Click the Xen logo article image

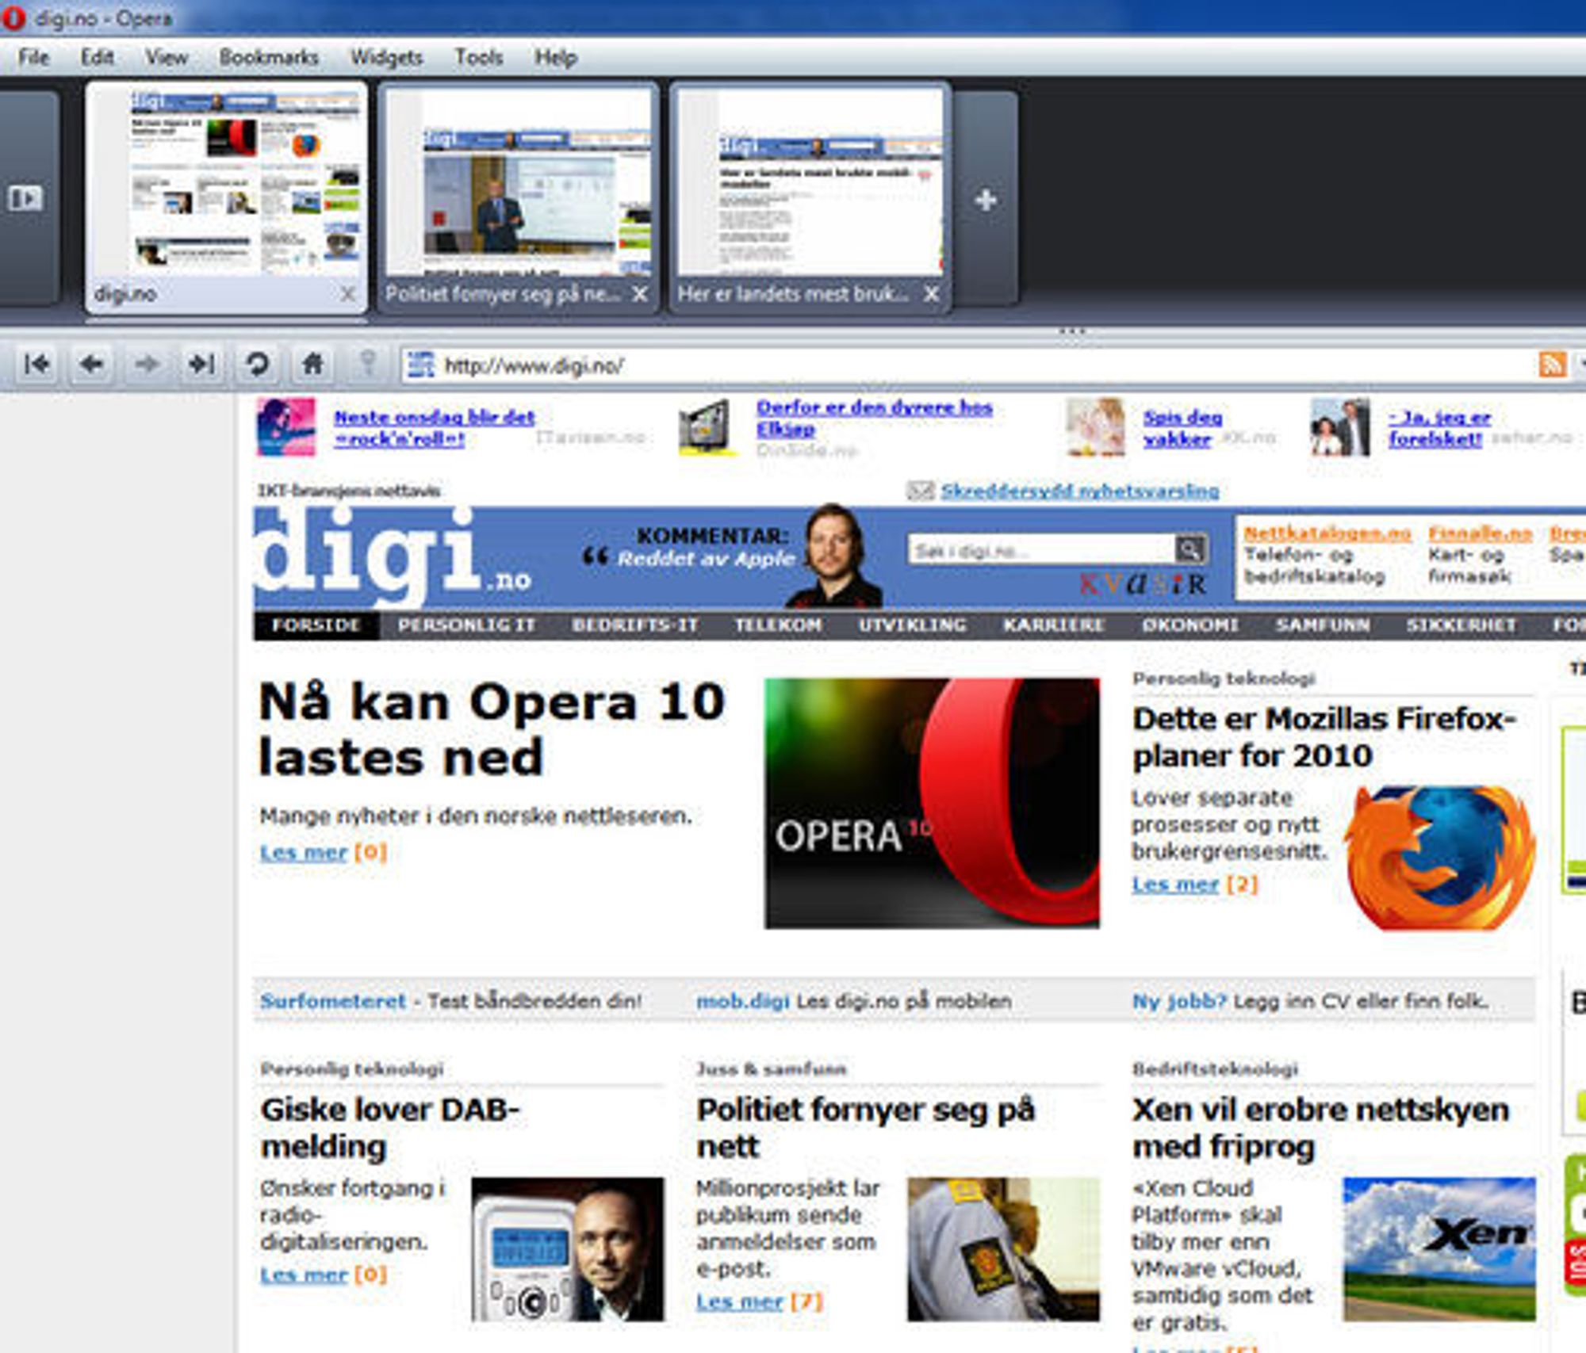[1439, 1248]
